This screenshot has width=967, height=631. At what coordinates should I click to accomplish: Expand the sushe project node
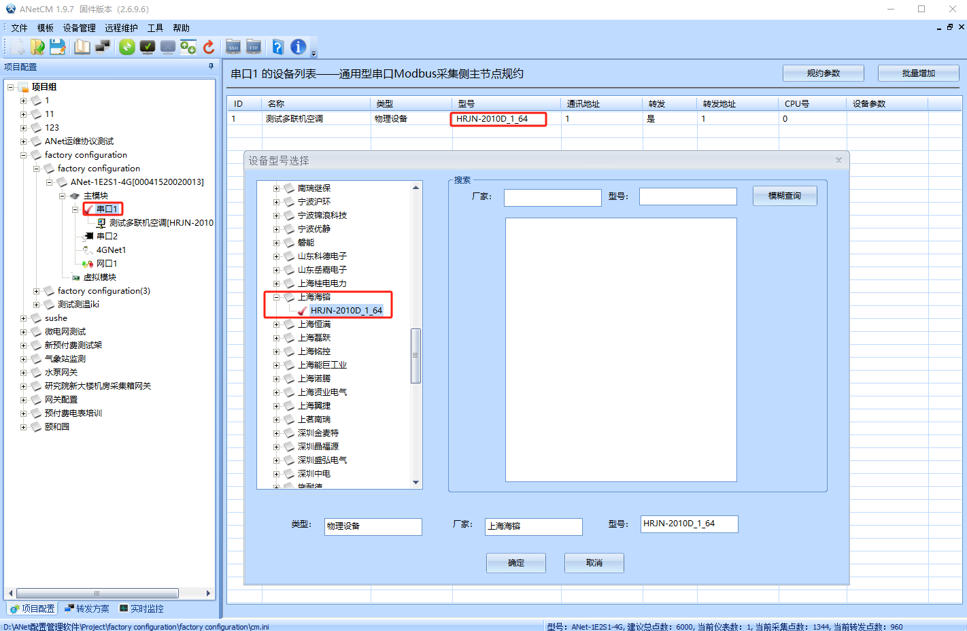pyautogui.click(x=23, y=318)
